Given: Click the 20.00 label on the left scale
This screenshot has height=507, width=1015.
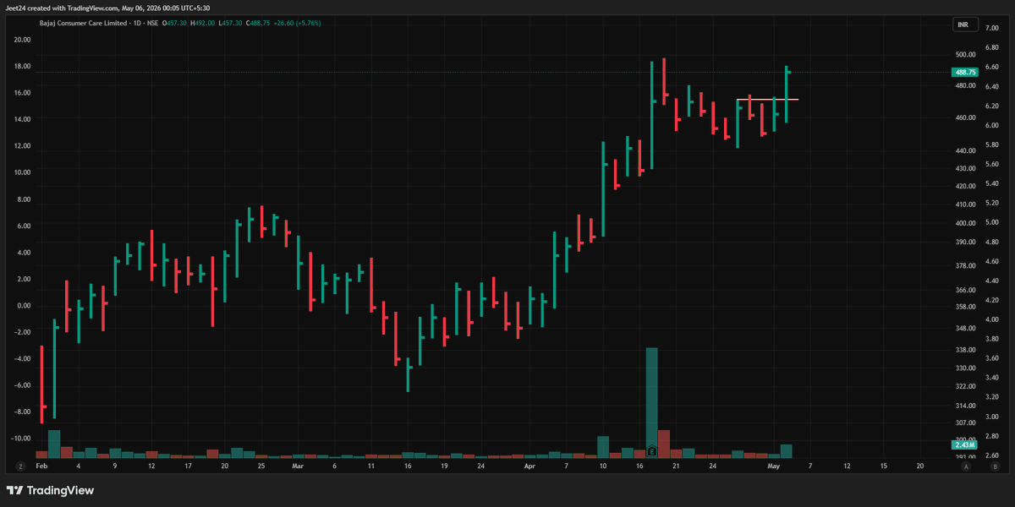Looking at the screenshot, I should [22, 40].
